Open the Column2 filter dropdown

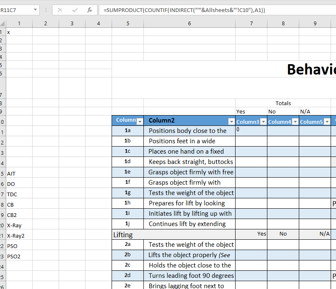[231, 122]
